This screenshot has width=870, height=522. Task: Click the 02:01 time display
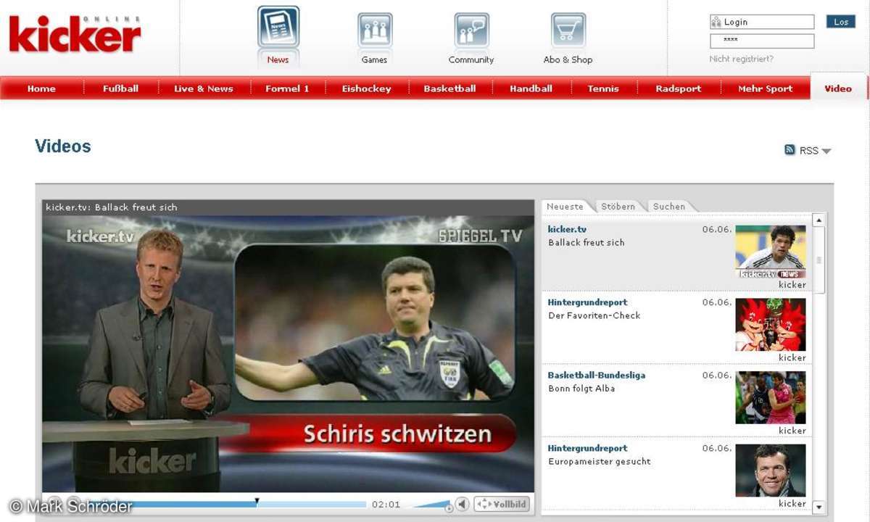pyautogui.click(x=386, y=505)
